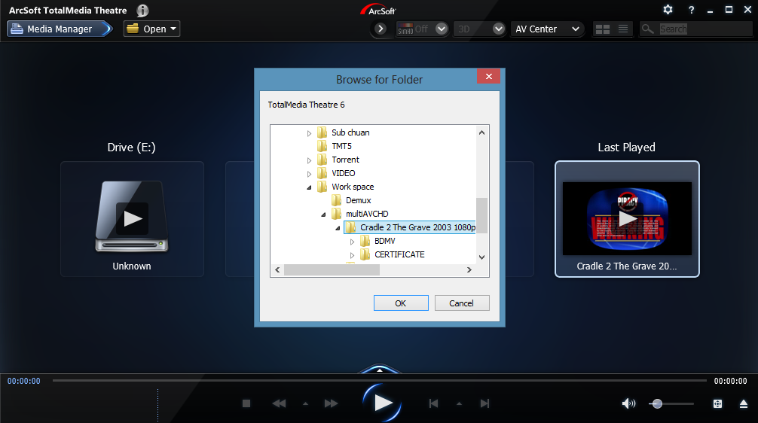Switch to thumbnail grid view
The width and height of the screenshot is (758, 423).
pyautogui.click(x=602, y=29)
